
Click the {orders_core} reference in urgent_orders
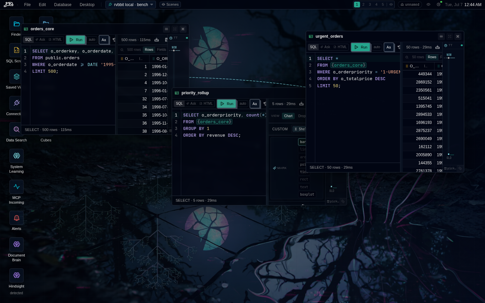click(x=348, y=65)
